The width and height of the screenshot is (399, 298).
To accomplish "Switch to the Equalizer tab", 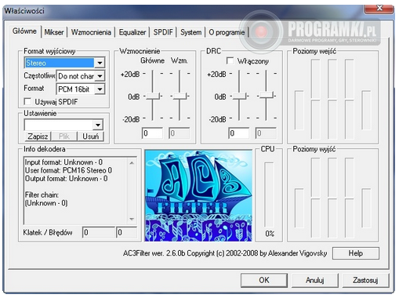I will click(132, 32).
